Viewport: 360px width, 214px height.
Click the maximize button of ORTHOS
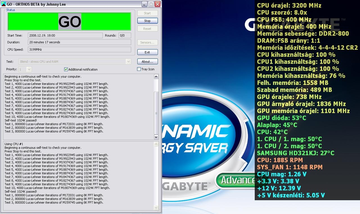click(x=151, y=4)
